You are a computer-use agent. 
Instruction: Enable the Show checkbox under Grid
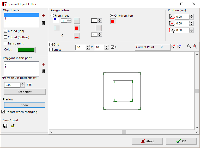pos(51,50)
